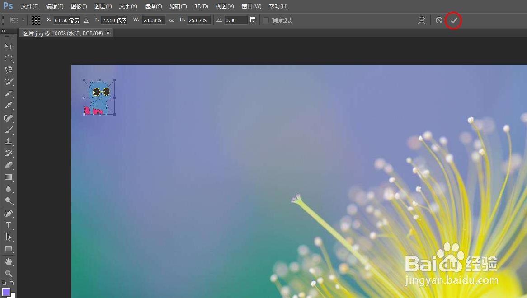This screenshot has height=298, width=527.
Task: Toggle maintain aspect ratio link
Action: [172, 20]
